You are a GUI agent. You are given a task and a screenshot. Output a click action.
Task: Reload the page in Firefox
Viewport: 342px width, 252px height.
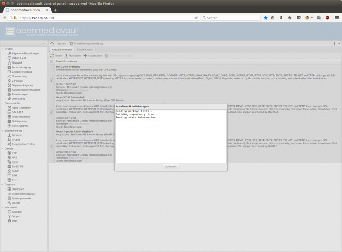coord(196,18)
